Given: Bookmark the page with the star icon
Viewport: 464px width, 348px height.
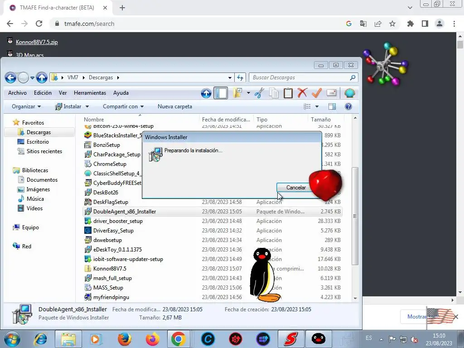Looking at the screenshot, I should (x=392, y=24).
